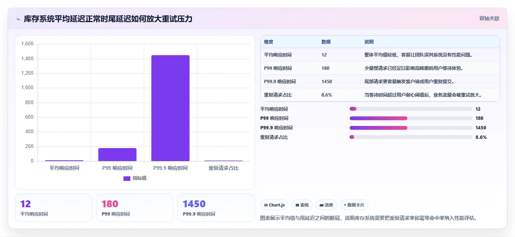Click the P99 响应时间 progress bar
Viewport: 515px width, 237px height.
[x=411, y=118]
